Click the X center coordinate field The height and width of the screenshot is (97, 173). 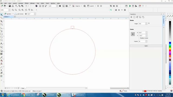(142, 33)
